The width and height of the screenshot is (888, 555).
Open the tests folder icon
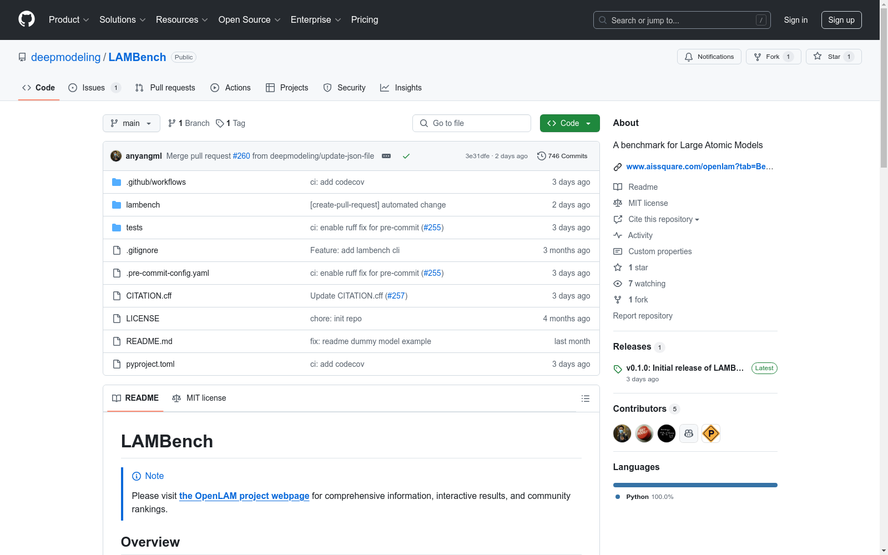click(x=117, y=228)
